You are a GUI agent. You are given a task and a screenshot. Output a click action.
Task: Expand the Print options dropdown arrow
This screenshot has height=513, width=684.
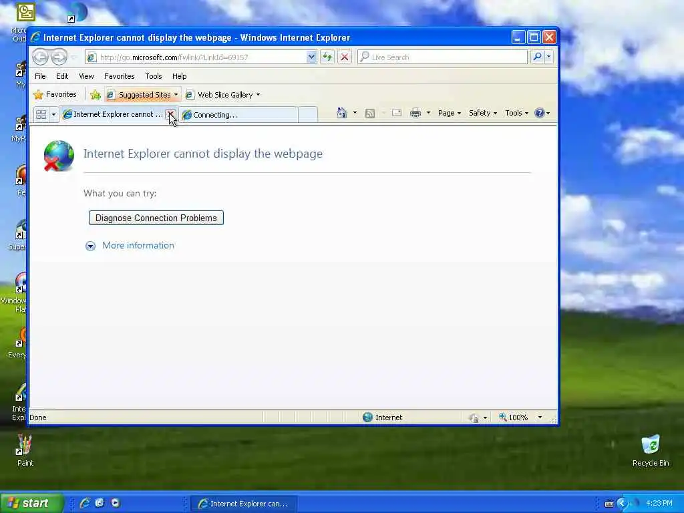point(428,113)
